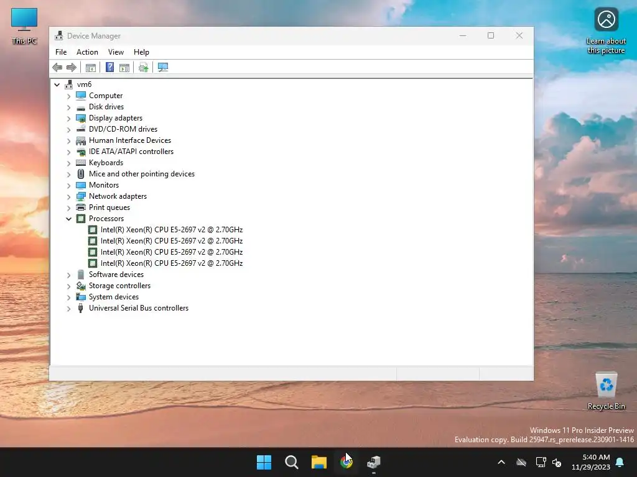Open Search from the taskbar

[292, 462]
